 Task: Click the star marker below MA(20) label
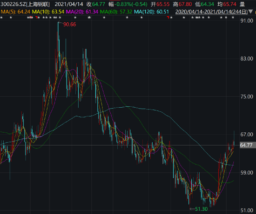[x=75, y=18]
